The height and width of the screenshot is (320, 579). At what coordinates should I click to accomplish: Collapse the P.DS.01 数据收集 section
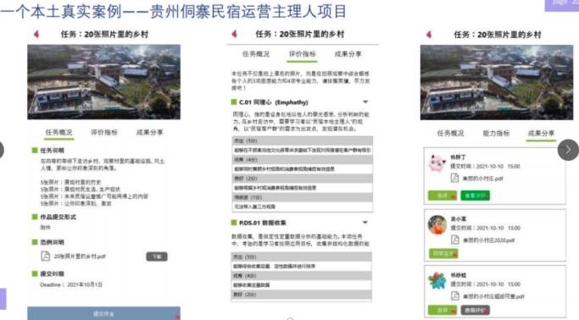[x=365, y=223]
